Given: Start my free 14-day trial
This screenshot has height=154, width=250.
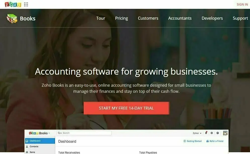Looking at the screenshot, I should [x=127, y=108].
